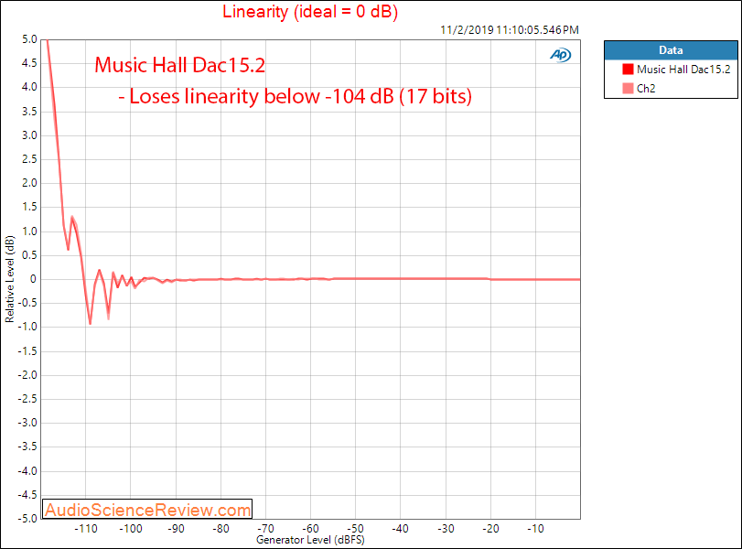
Task: Click the 2.0 y-axis tick label
Action: [x=29, y=183]
